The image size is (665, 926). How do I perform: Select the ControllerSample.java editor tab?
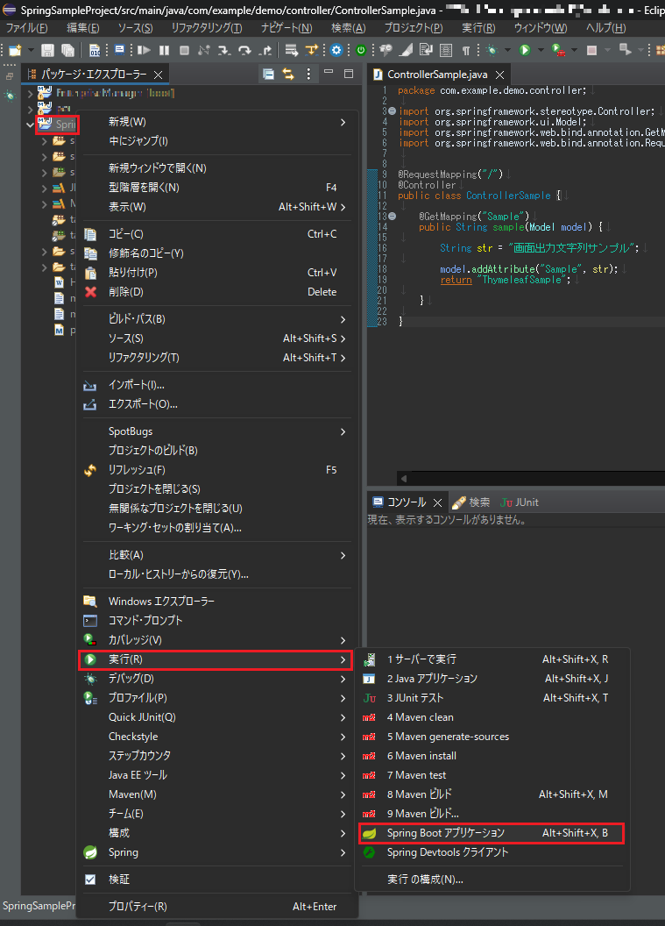[437, 75]
